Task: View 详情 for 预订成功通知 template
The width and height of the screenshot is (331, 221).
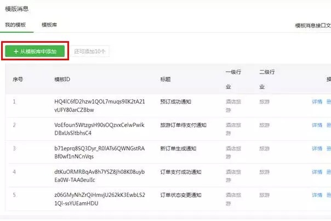Action: 317,101
